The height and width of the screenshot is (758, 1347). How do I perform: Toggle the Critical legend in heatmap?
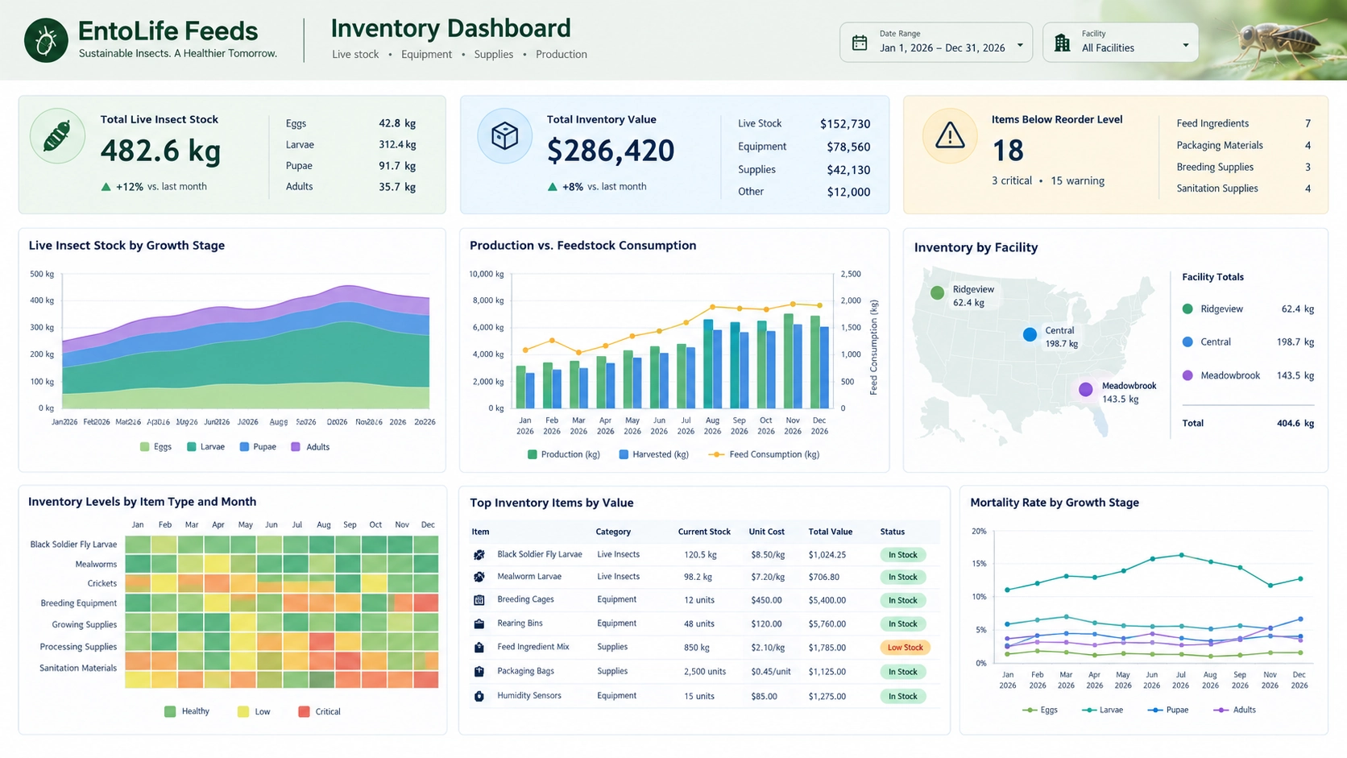(319, 712)
